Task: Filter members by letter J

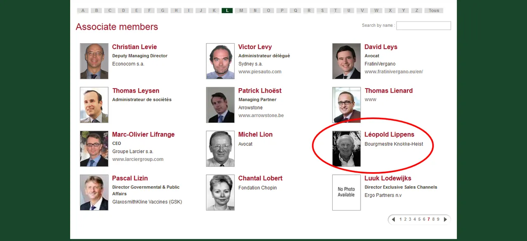Action: tap(201, 11)
